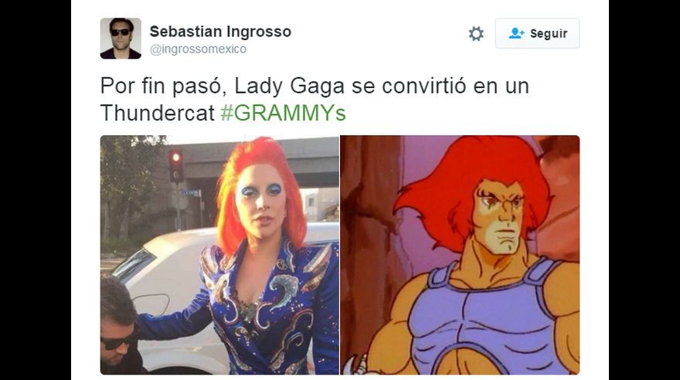Click the person-plus follow icon
The image size is (680, 380).
tap(516, 33)
